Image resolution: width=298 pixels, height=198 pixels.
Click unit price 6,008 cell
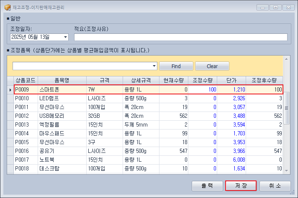[x=231, y=160]
